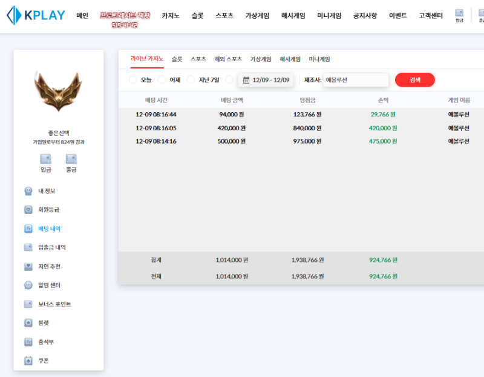Viewport: 484px width, 377px height.
Task: Switch to the 해외 스포츠 tab
Action: pyautogui.click(x=228, y=59)
